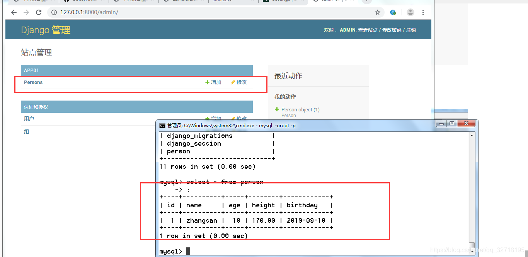Open the Persons model link
This screenshot has width=528, height=257.
pos(33,82)
